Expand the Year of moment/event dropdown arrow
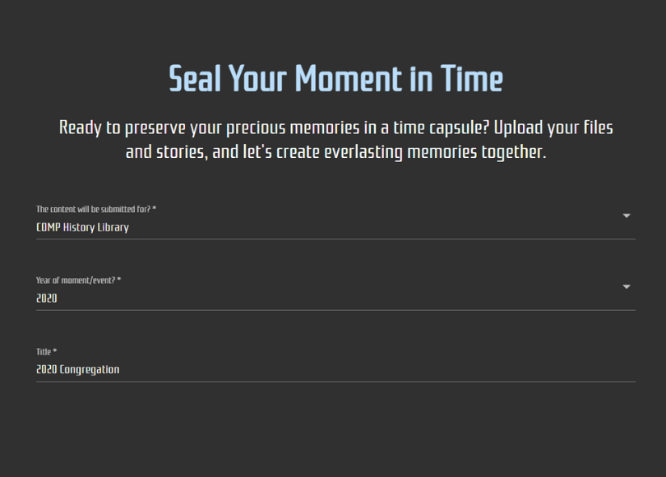 coord(627,287)
